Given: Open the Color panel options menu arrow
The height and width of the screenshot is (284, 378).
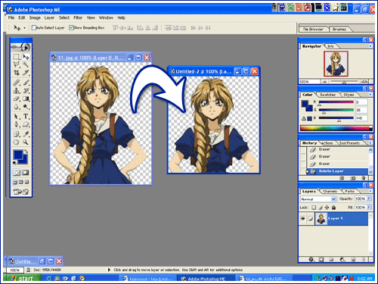Looking at the screenshot, I should click(x=370, y=95).
